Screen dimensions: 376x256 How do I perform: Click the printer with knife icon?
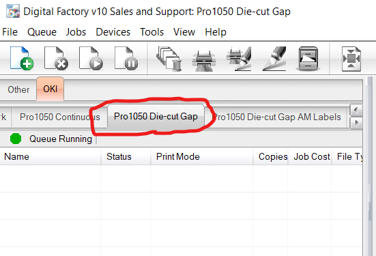239,59
